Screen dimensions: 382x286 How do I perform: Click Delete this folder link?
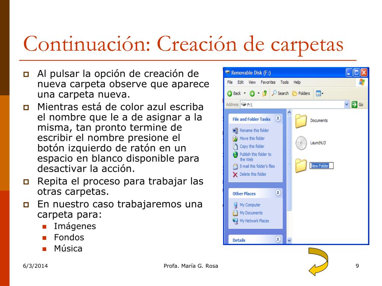[253, 174]
